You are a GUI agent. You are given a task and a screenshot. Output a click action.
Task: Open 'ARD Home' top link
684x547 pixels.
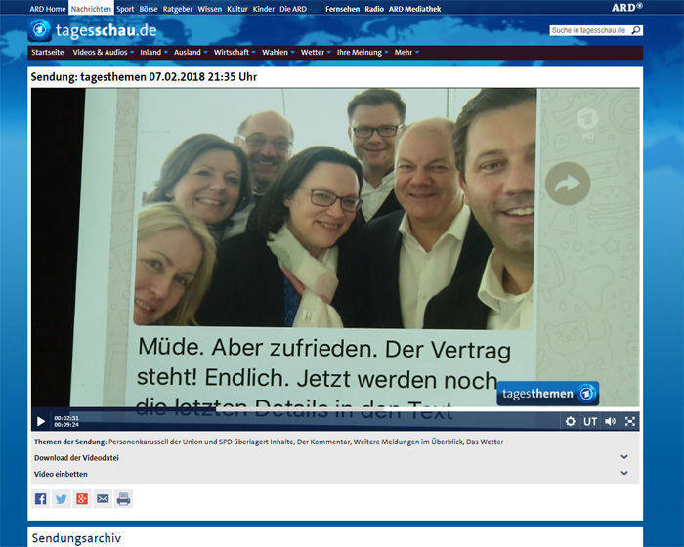48,9
